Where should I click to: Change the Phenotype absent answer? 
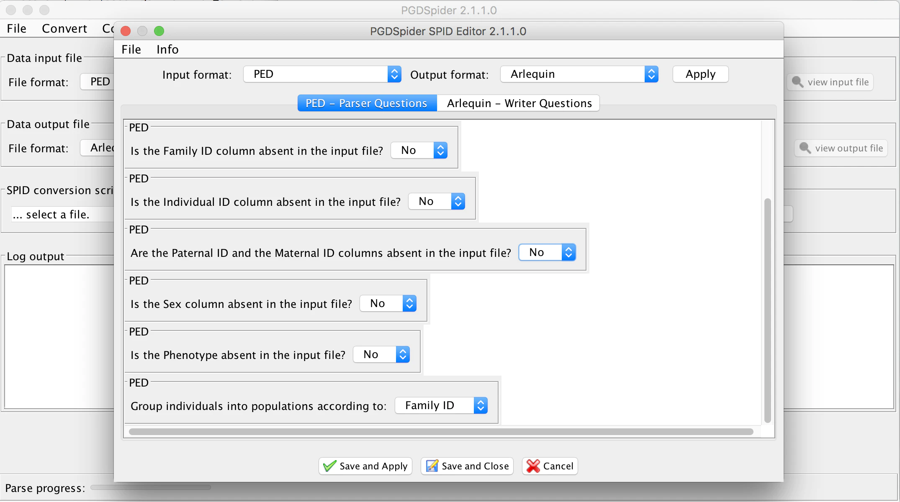(x=381, y=354)
